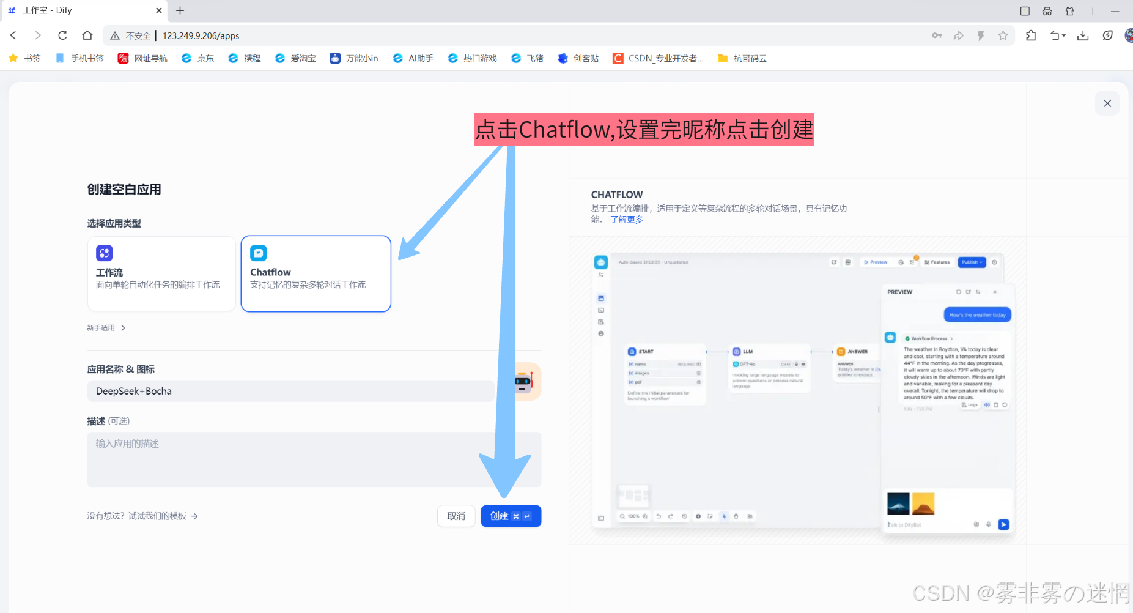The height and width of the screenshot is (613, 1133).
Task: Open the 热门游戏 bookmark
Action: click(x=472, y=58)
